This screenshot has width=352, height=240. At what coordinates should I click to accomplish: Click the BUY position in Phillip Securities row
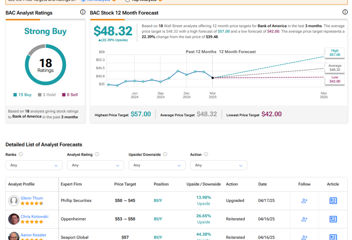click(x=158, y=201)
